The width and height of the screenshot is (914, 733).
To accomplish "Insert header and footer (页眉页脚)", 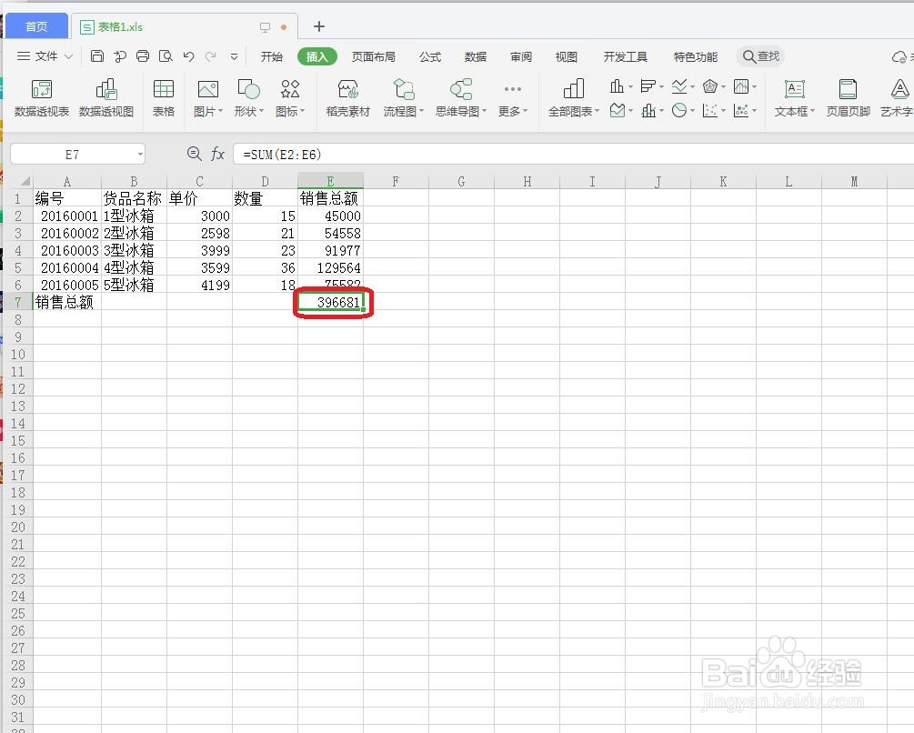I will 848,97.
